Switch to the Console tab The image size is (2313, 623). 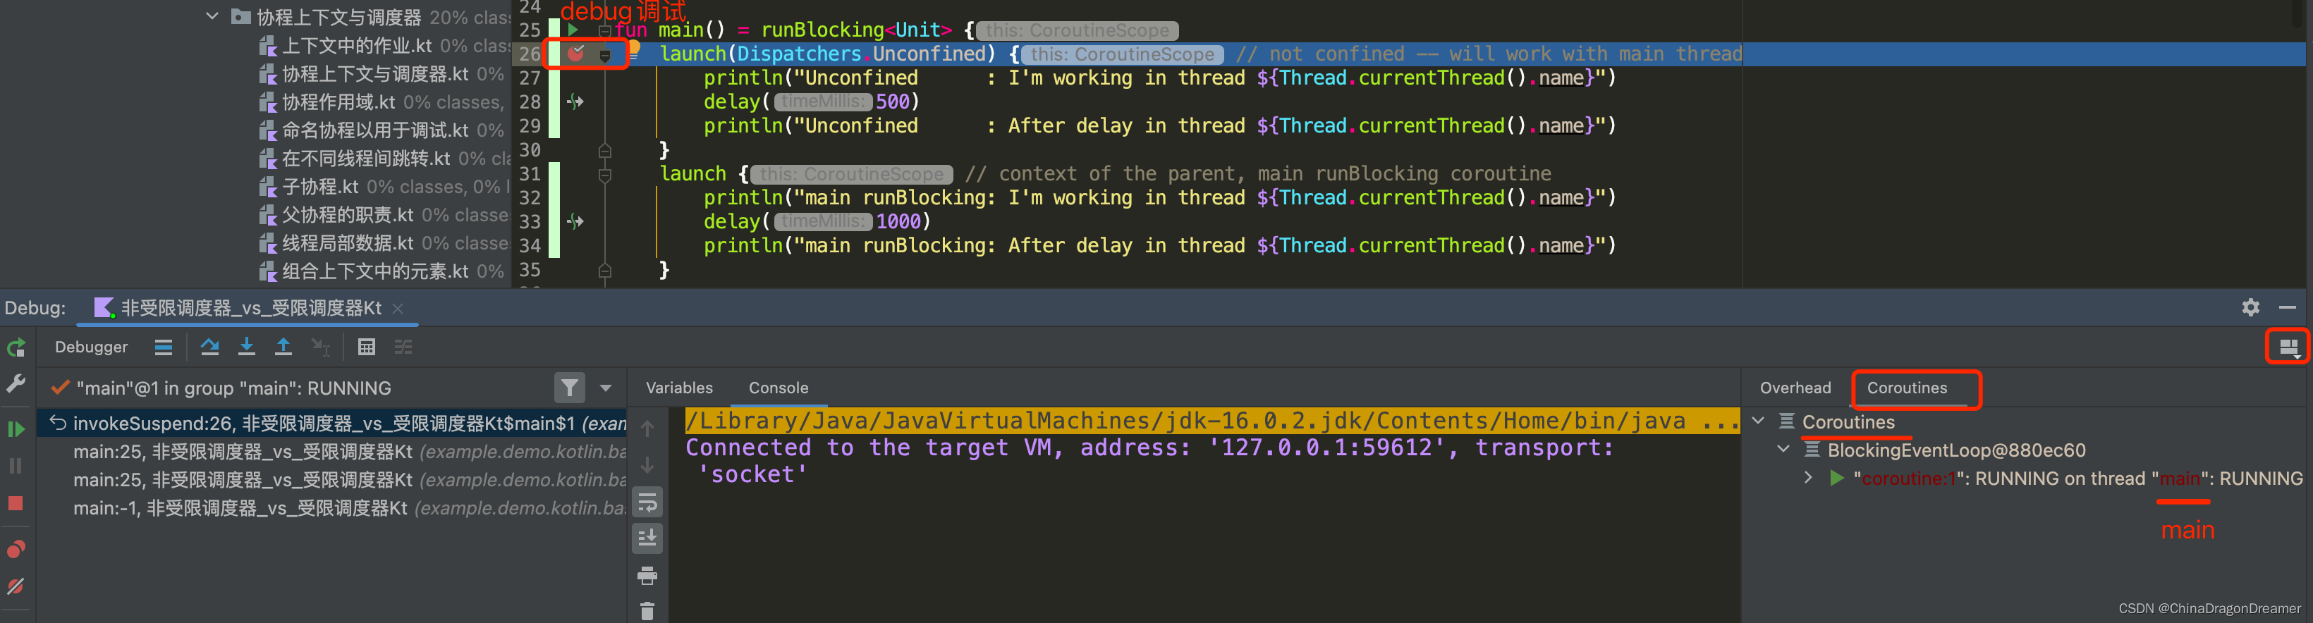[x=779, y=388]
